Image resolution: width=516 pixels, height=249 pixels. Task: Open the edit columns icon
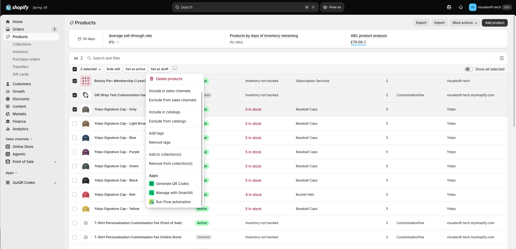coord(501,58)
